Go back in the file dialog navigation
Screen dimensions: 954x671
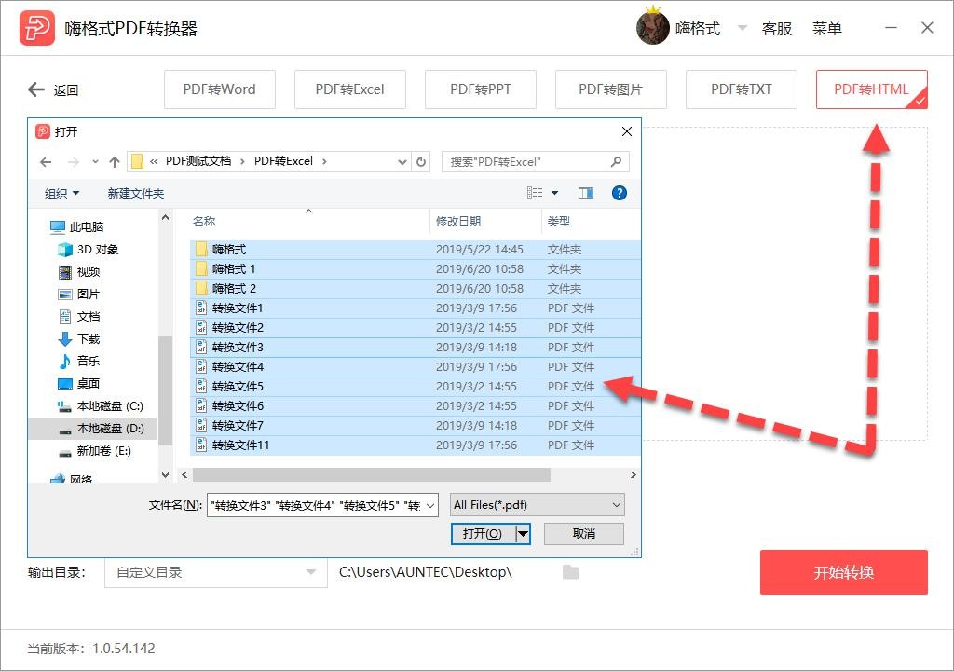click(x=46, y=162)
